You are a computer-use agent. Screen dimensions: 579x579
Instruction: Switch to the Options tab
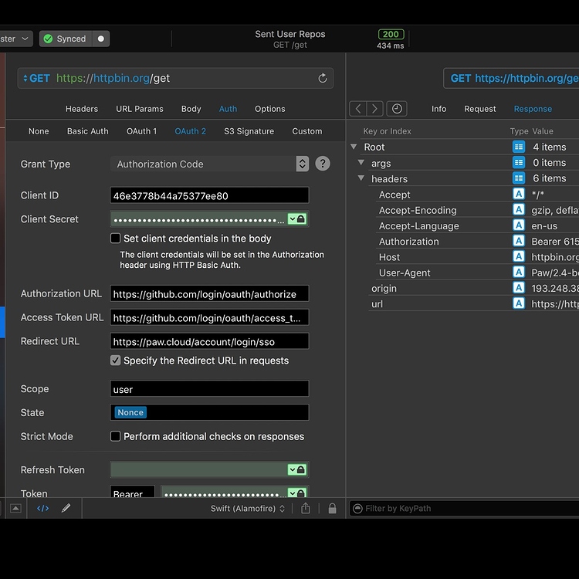pyautogui.click(x=270, y=109)
